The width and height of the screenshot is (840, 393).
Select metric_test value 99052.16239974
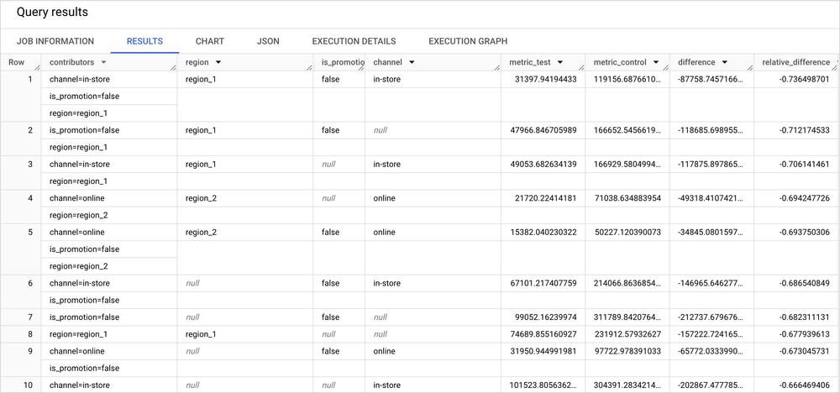click(545, 317)
